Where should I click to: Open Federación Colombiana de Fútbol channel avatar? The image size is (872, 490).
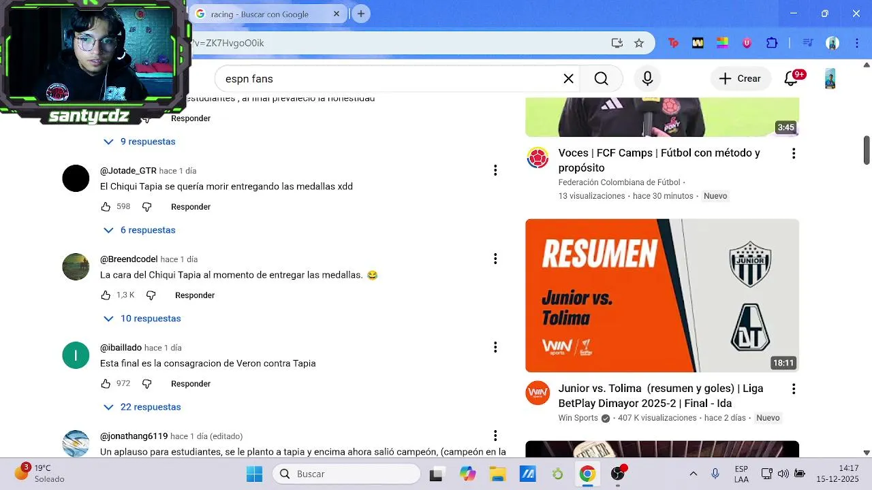(538, 158)
